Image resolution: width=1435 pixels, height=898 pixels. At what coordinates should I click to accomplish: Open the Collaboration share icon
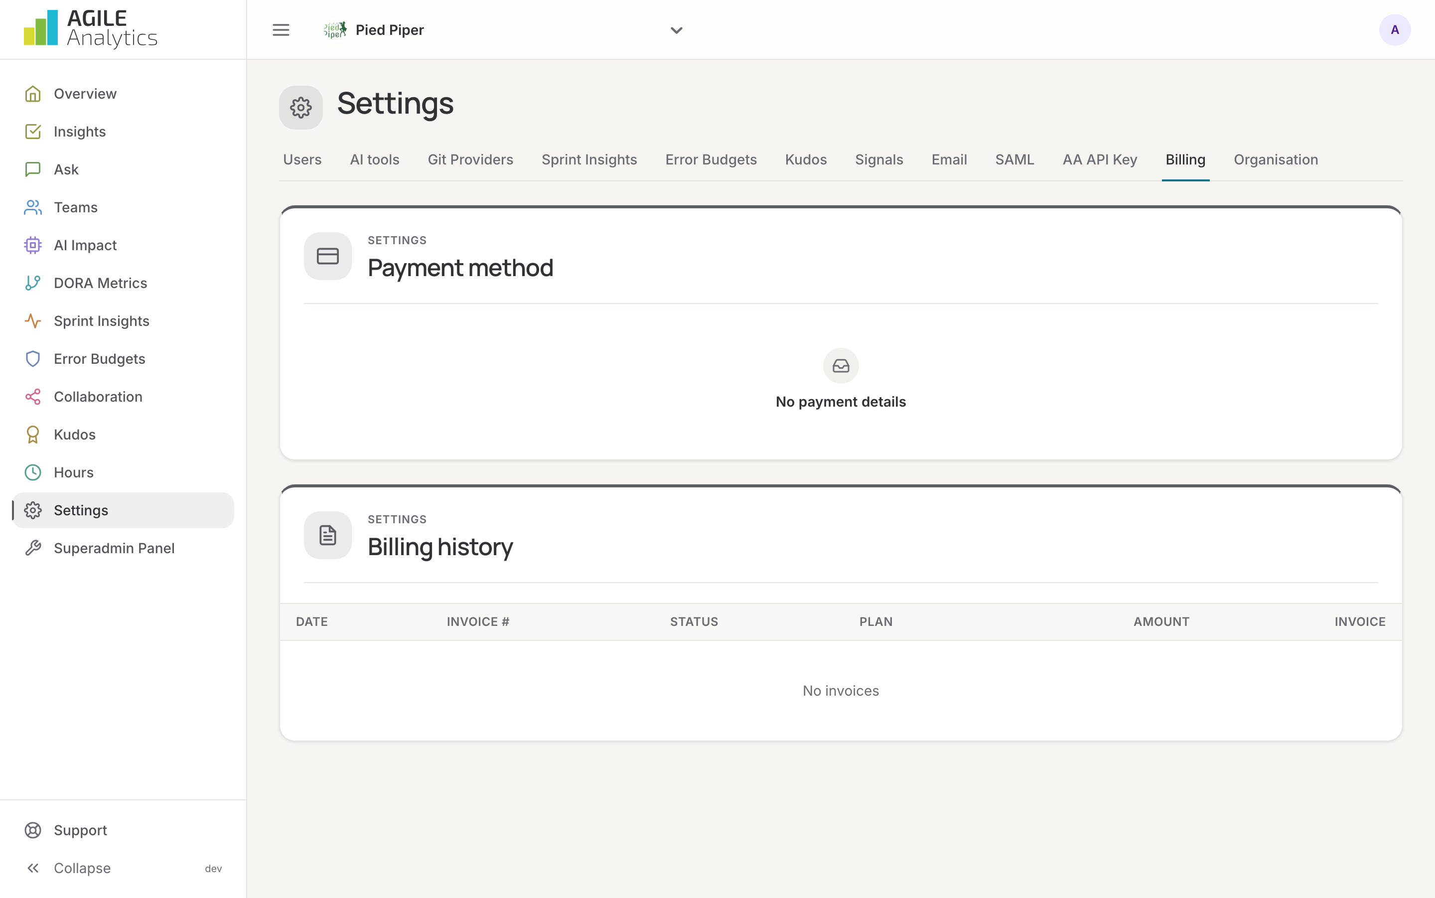pos(33,397)
